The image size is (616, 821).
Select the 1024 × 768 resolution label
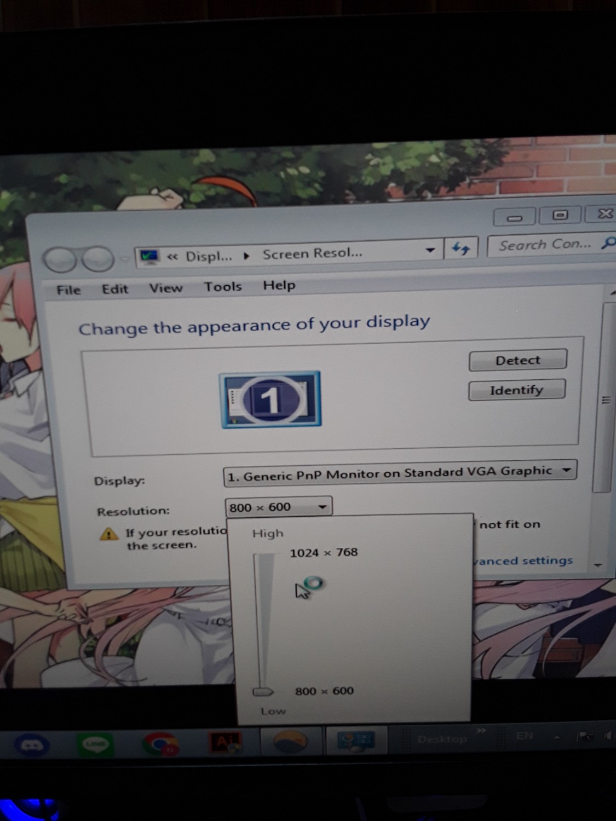[x=324, y=552]
